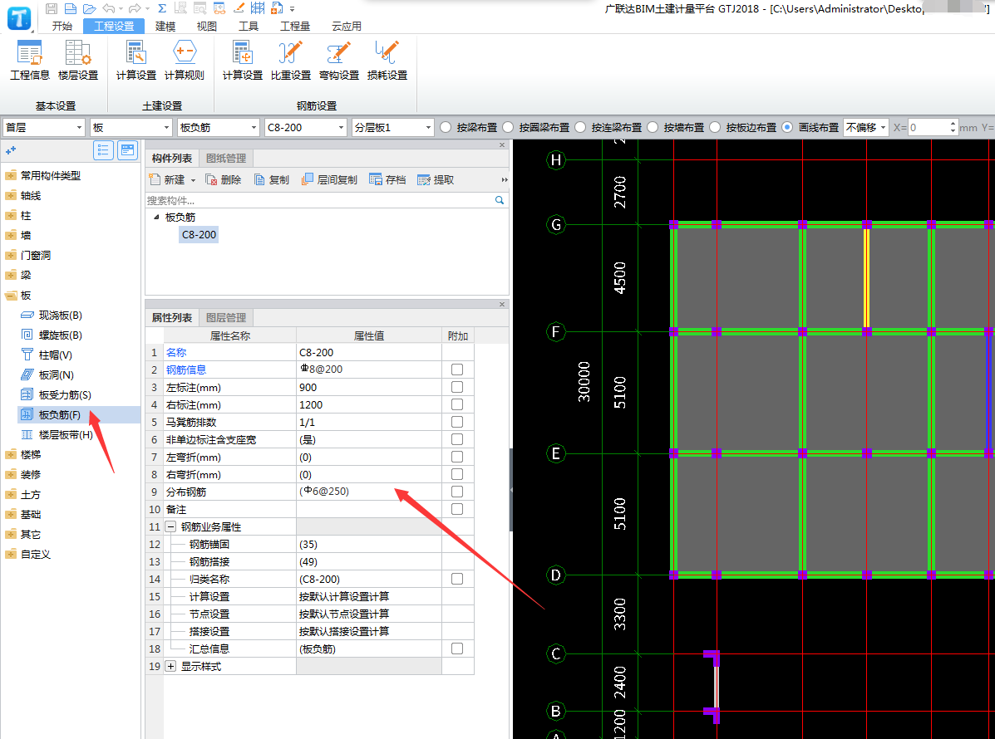Collapse the 钢筋业务属性 property group
Viewport: 995px width, 739px height.
point(170,526)
